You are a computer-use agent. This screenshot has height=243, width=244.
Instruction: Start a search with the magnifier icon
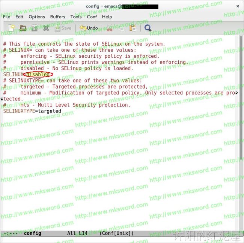tap(148, 28)
